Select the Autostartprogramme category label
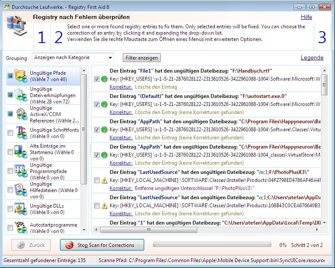 pos(54,228)
